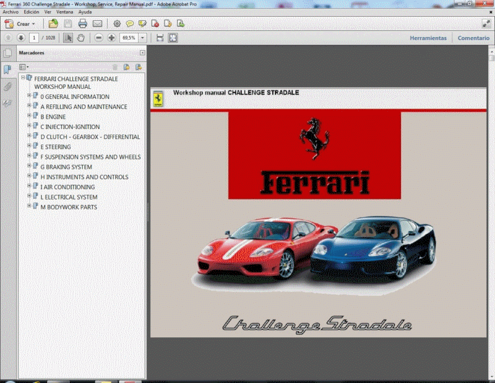
Task: Select L ELECTRICAL SYSTEM bookmark
Action: [x=69, y=197]
